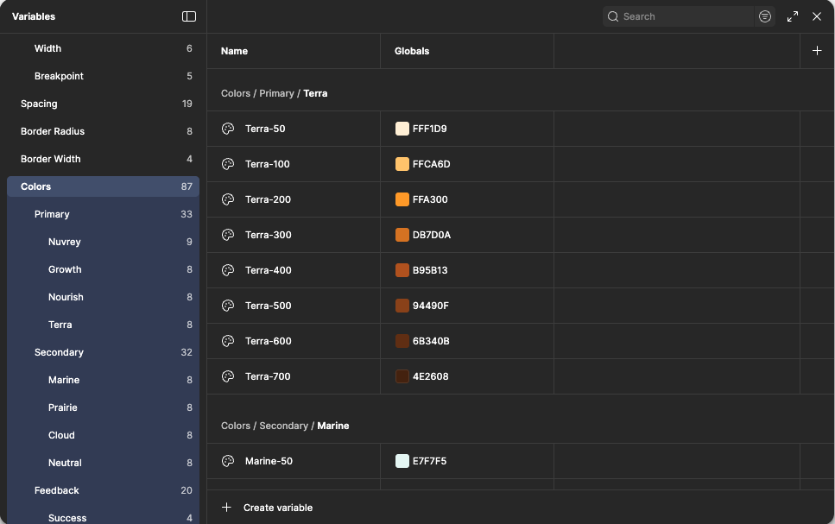
Task: Expand the variables window to full size
Action: (x=793, y=16)
